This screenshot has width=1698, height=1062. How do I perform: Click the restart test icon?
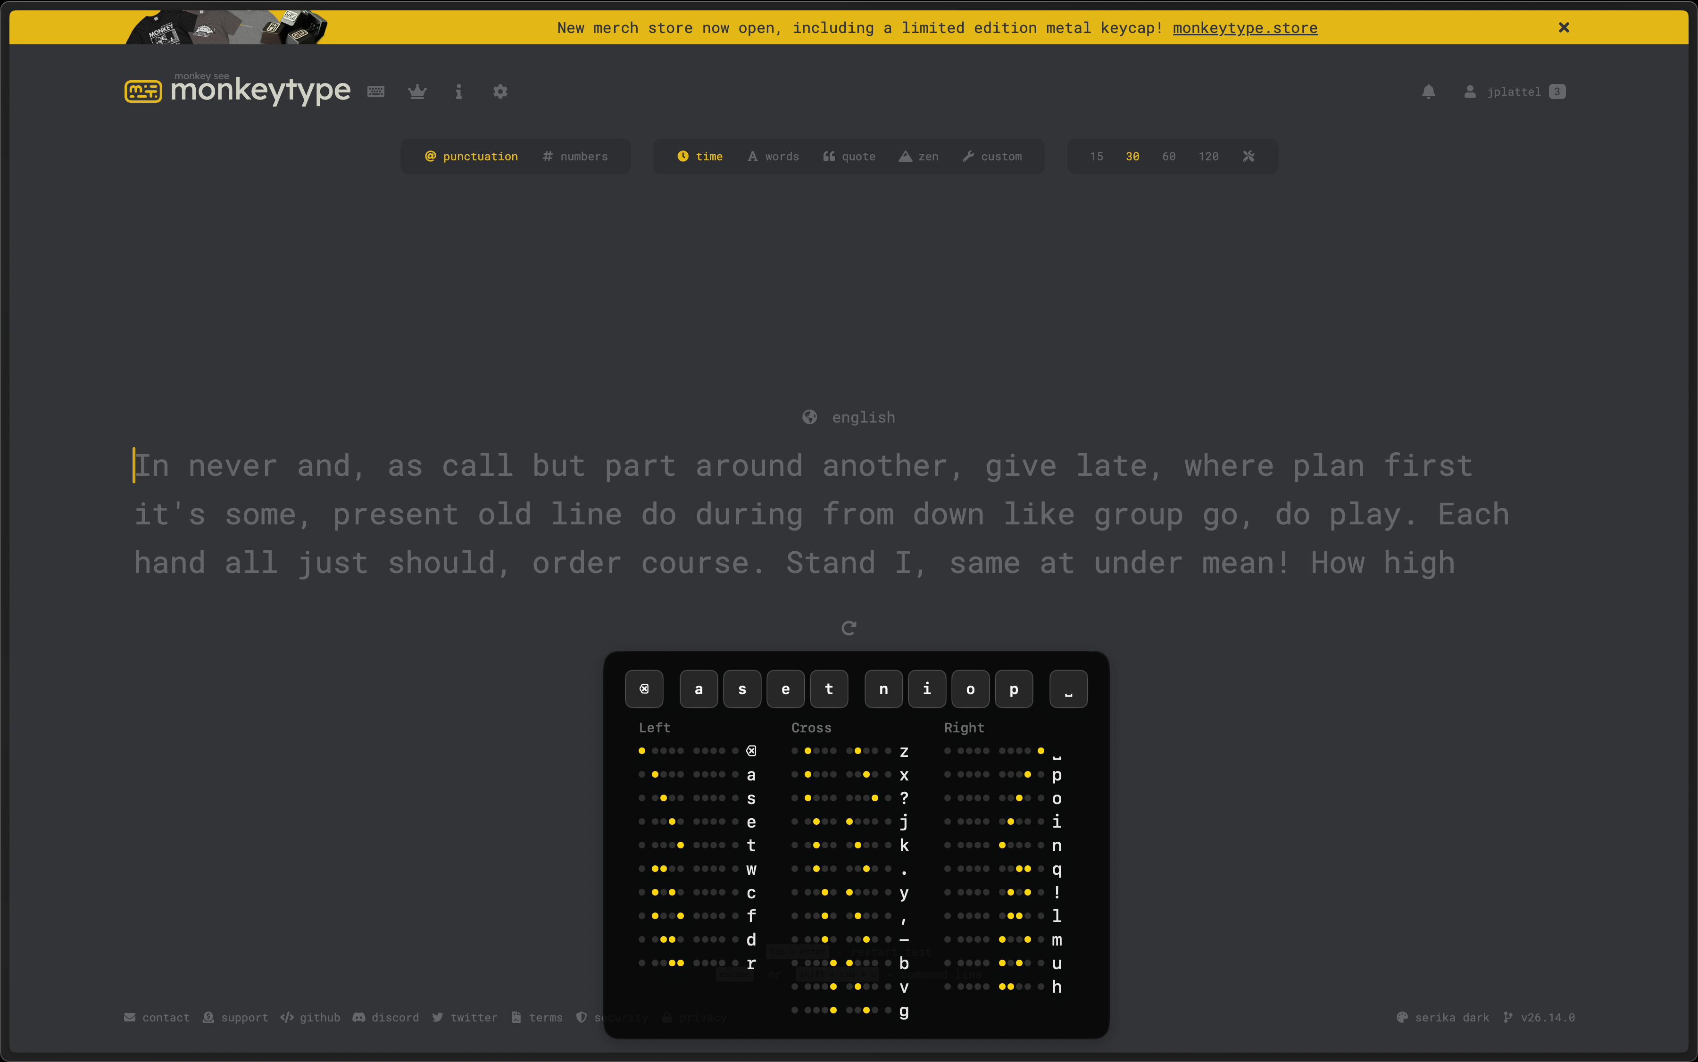coord(849,628)
